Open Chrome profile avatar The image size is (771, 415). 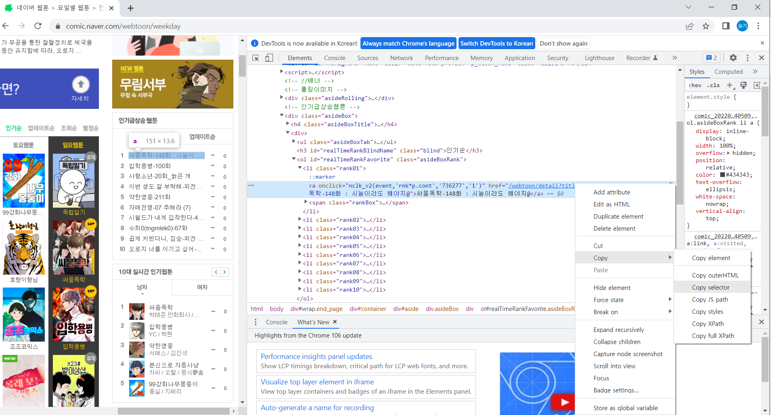[742, 26]
